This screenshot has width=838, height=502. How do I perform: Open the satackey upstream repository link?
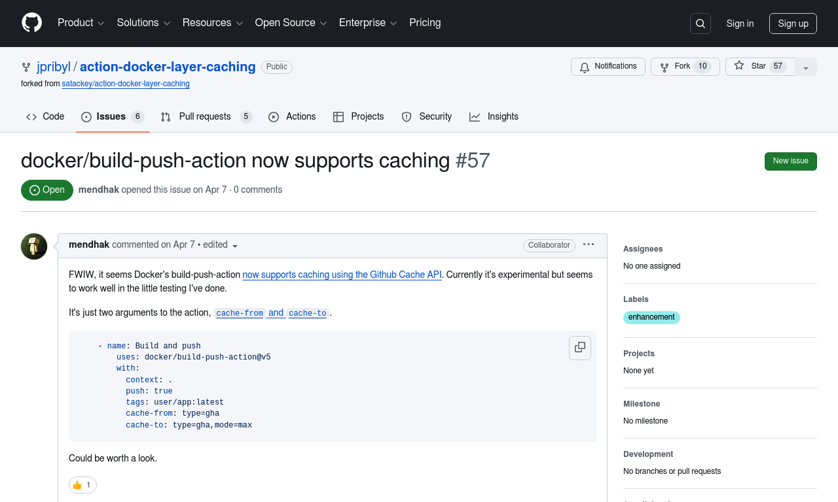126,84
